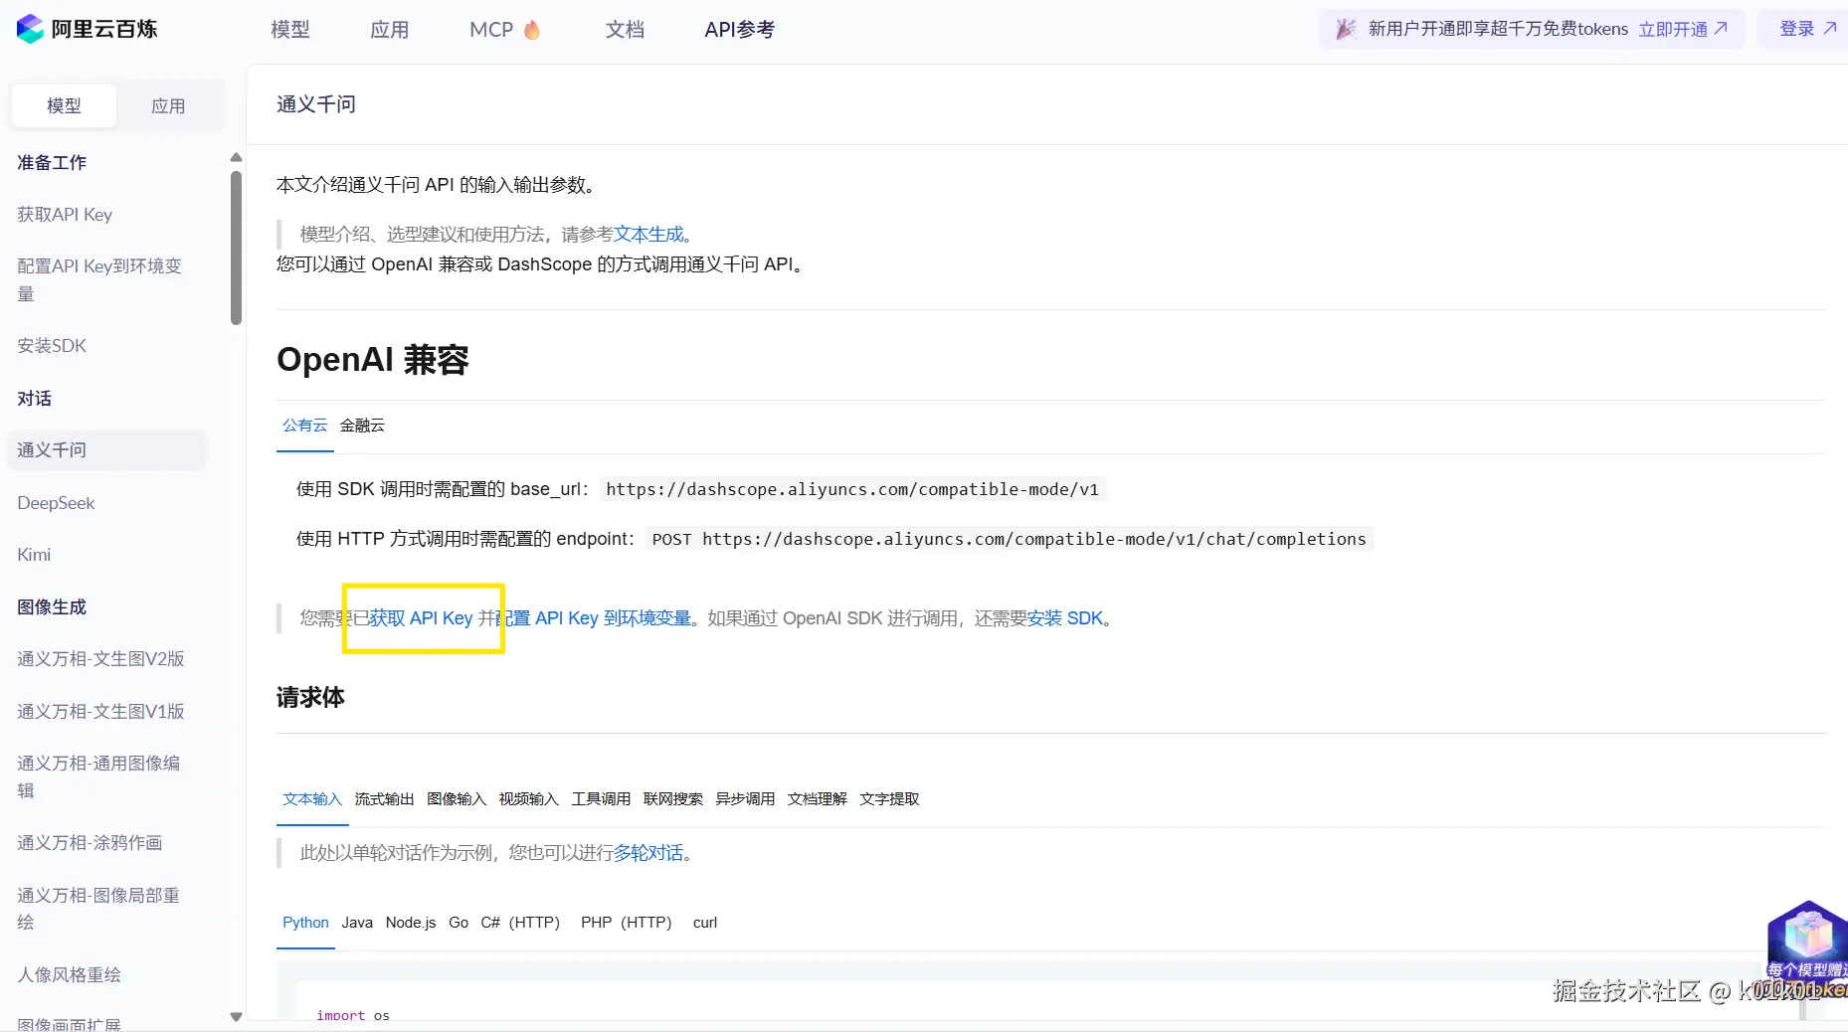Click the party popper icon in the promo banner

(1346, 29)
